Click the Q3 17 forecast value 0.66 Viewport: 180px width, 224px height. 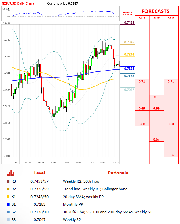click(171, 155)
